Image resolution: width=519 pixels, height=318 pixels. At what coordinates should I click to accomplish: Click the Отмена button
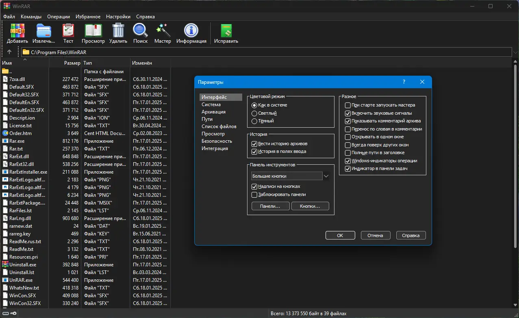click(x=375, y=235)
